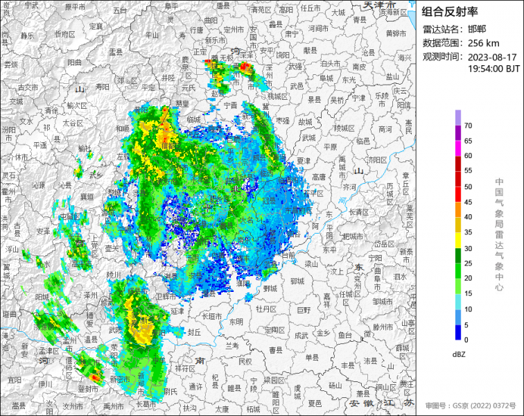Click the 定州市 city label
Screen dimensions: 524x416
point(234,30)
